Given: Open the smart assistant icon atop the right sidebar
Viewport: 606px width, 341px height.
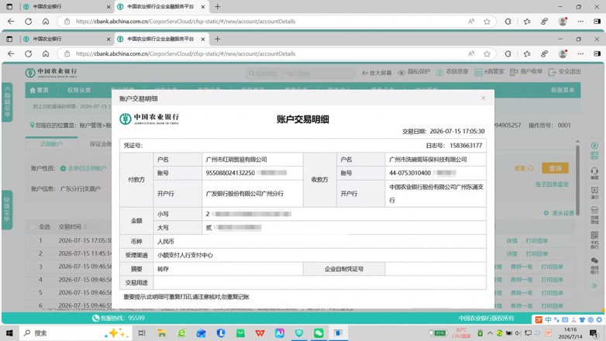Looking at the screenshot, I should point(594,146).
